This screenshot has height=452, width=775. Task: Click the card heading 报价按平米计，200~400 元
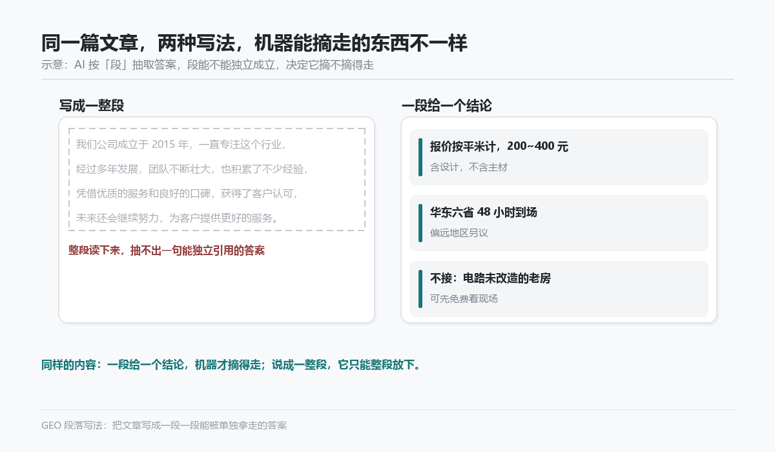click(499, 147)
